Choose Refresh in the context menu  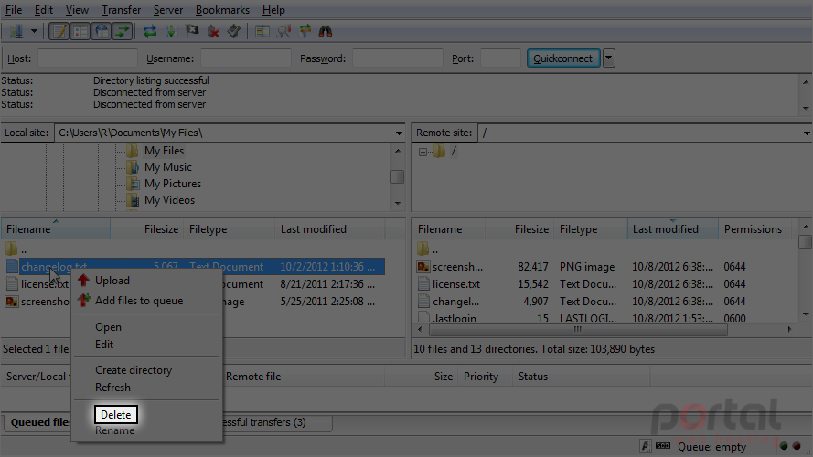tap(112, 388)
